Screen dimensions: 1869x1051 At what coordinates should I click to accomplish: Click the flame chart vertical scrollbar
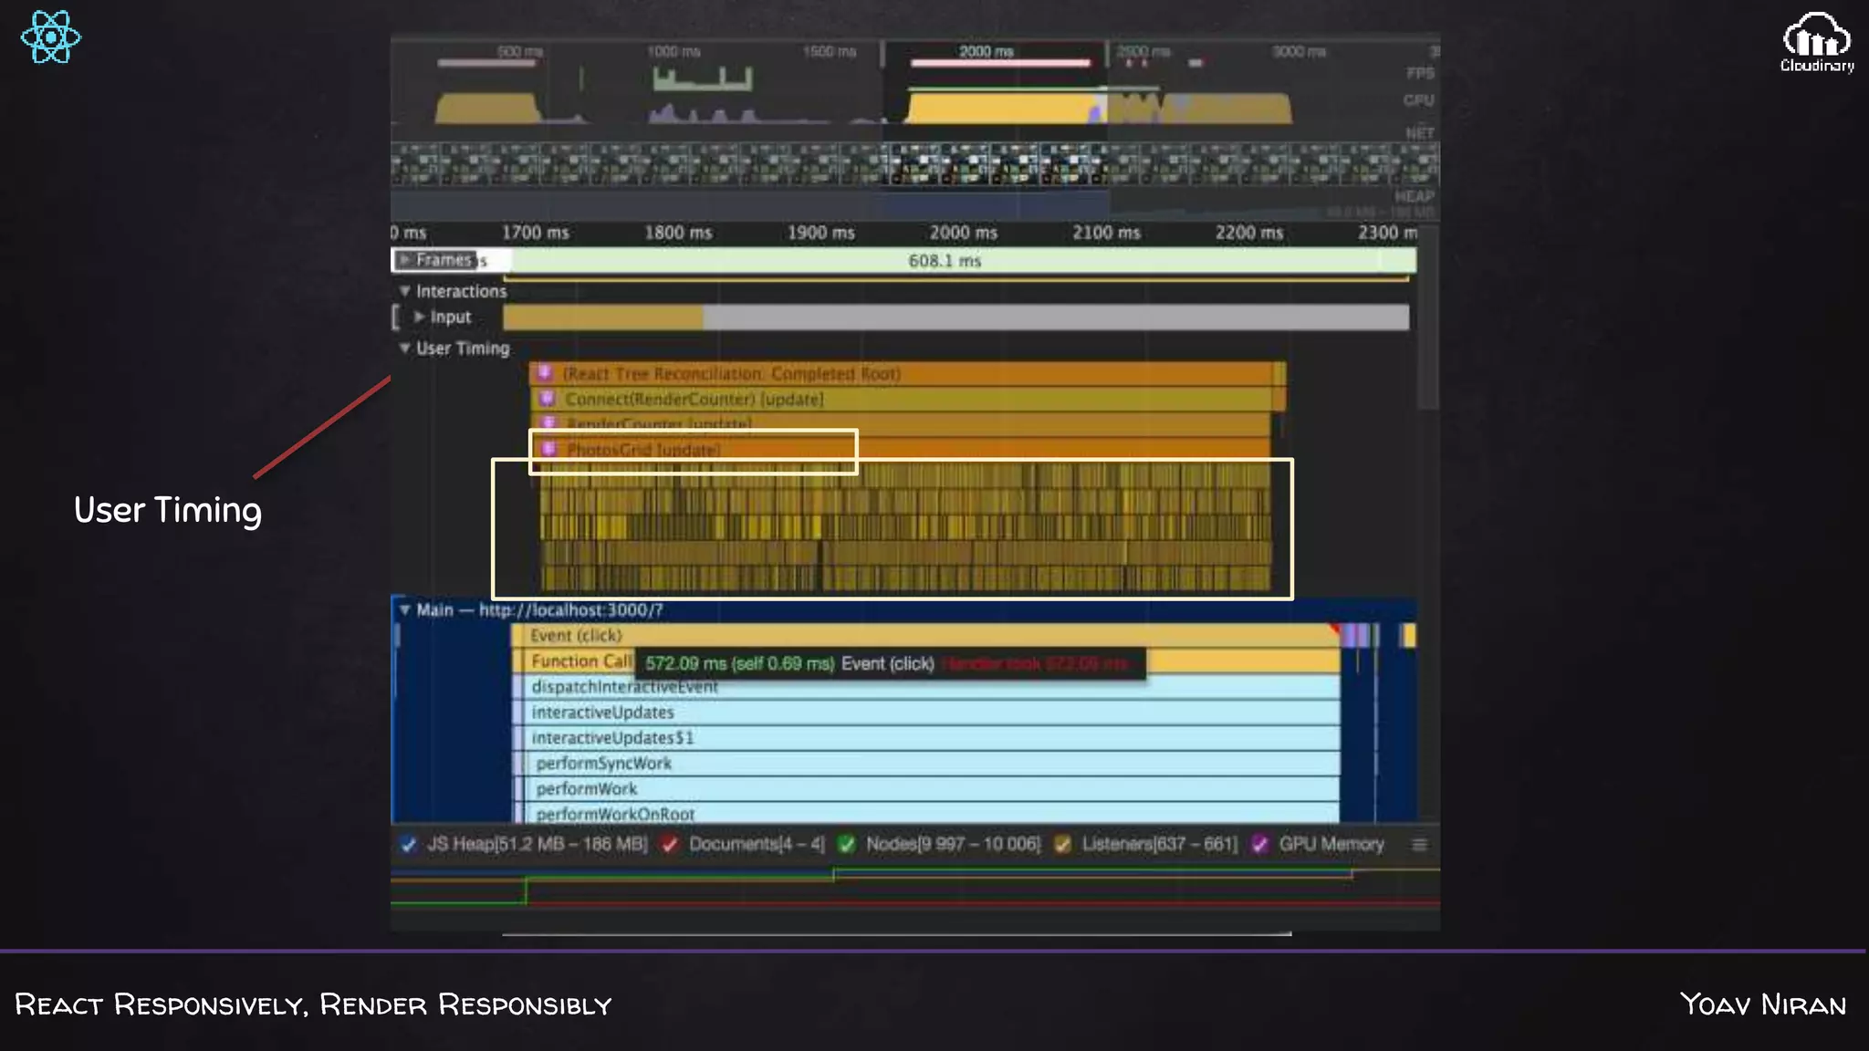pyautogui.click(x=1428, y=319)
